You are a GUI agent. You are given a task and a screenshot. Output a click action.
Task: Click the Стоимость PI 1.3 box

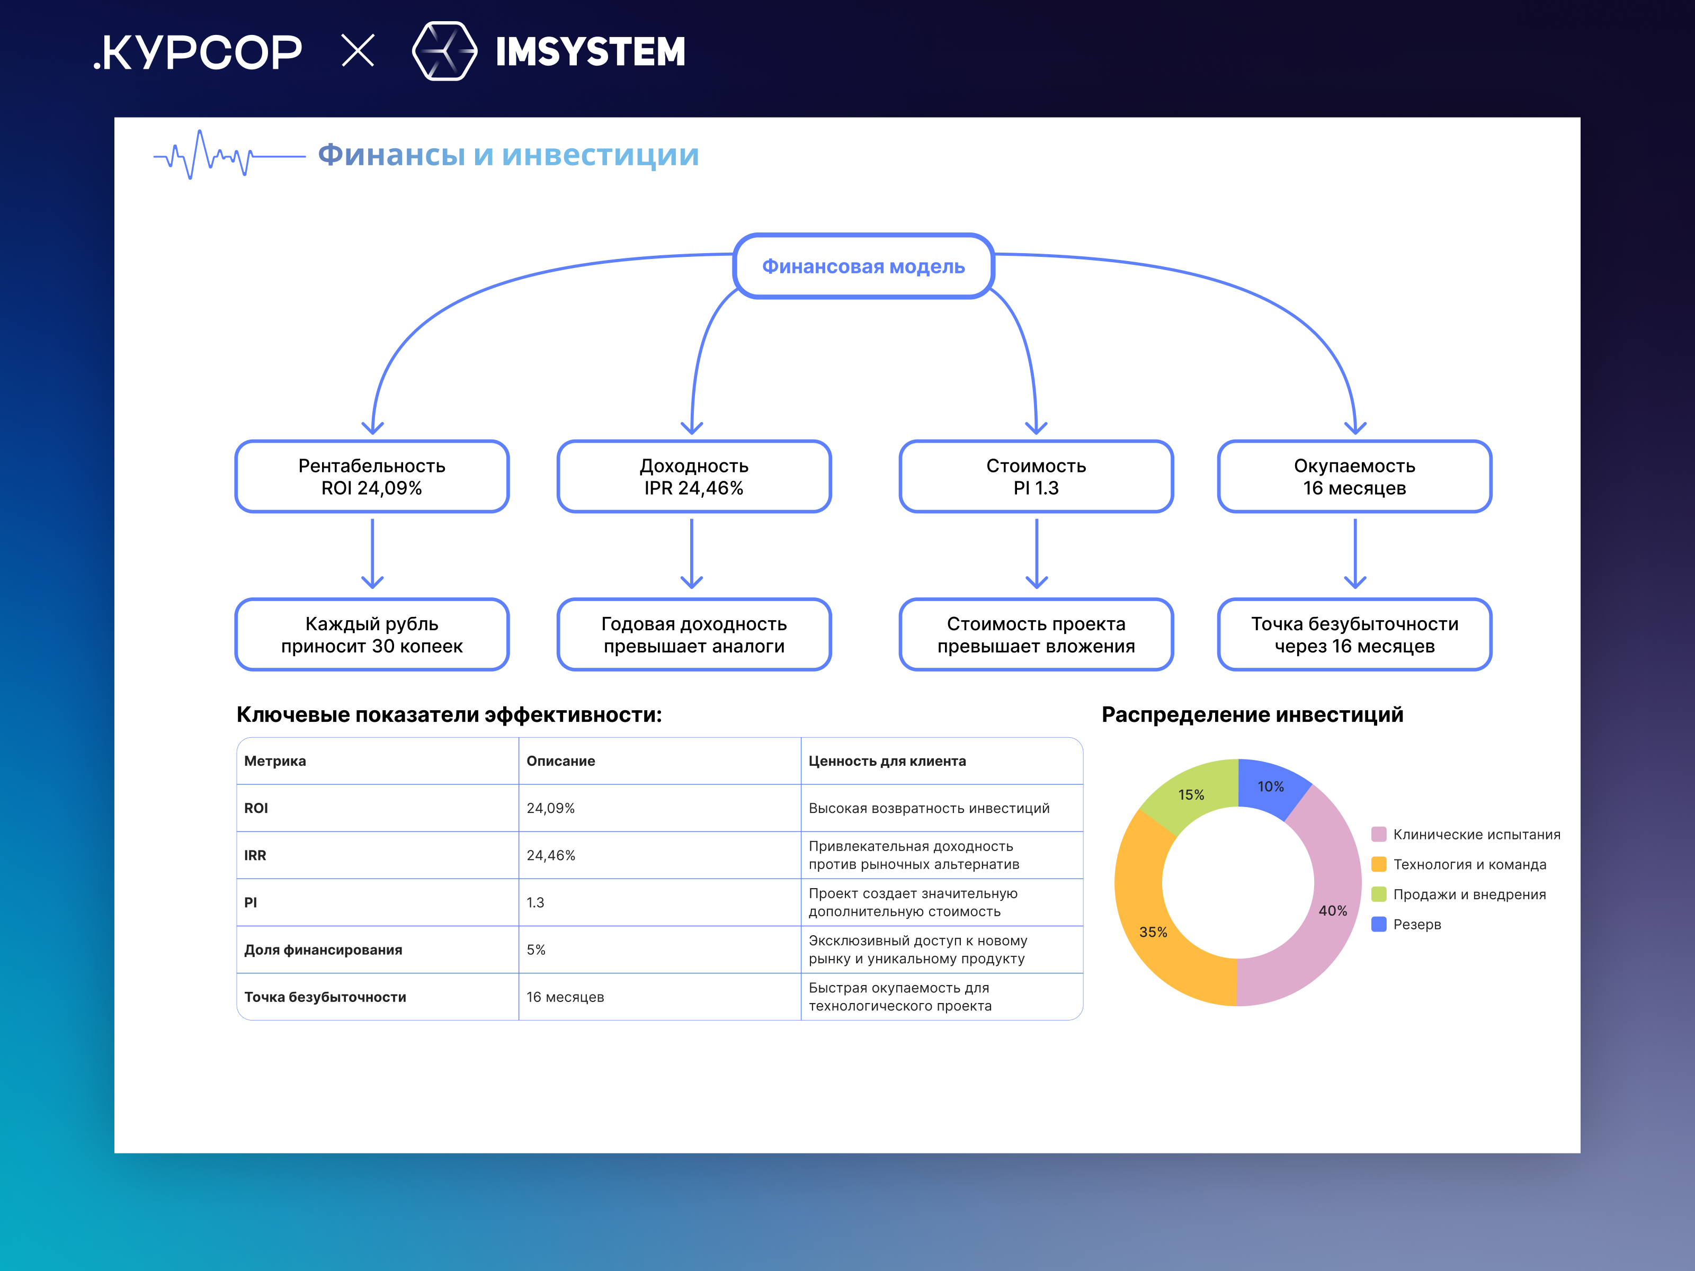(x=1036, y=477)
